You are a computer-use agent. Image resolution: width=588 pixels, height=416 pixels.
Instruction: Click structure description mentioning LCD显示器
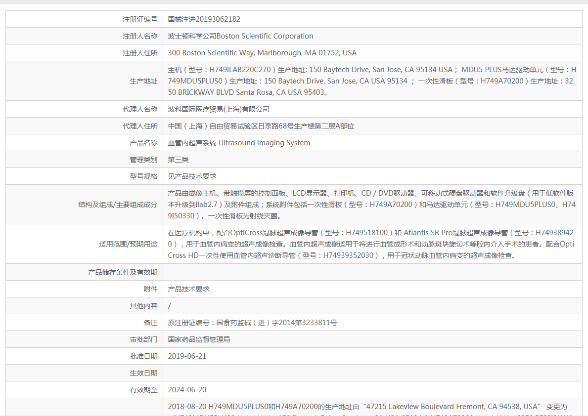(x=371, y=205)
